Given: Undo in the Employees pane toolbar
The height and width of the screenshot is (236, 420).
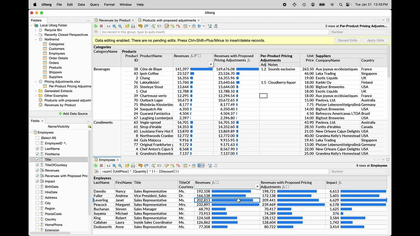Looking at the screenshot, I should point(140,166).
